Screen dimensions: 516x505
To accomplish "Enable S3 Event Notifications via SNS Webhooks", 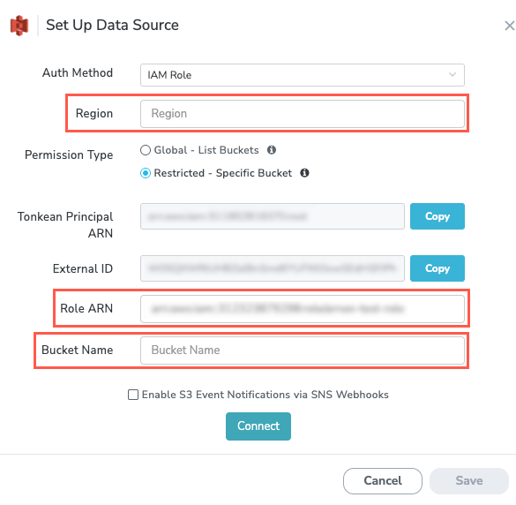I will click(x=133, y=395).
